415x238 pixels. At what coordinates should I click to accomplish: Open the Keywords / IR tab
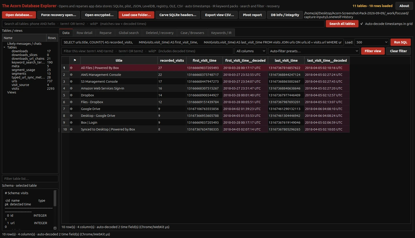click(x=221, y=33)
